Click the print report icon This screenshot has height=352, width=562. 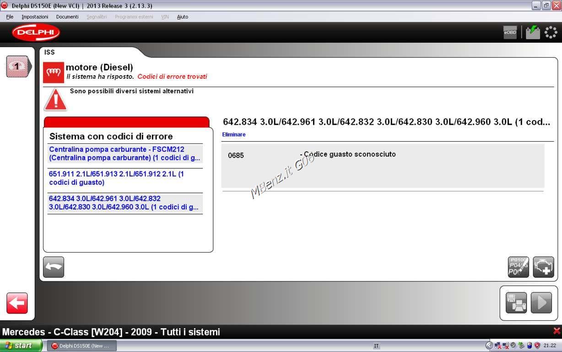tap(516, 303)
